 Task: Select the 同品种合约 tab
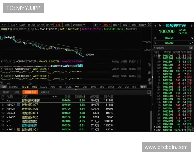(29, 92)
